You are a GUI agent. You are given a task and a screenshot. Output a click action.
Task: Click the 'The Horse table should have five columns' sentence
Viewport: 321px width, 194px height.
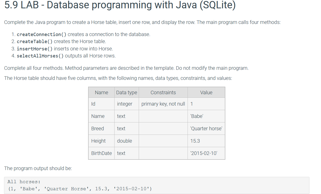(118, 78)
